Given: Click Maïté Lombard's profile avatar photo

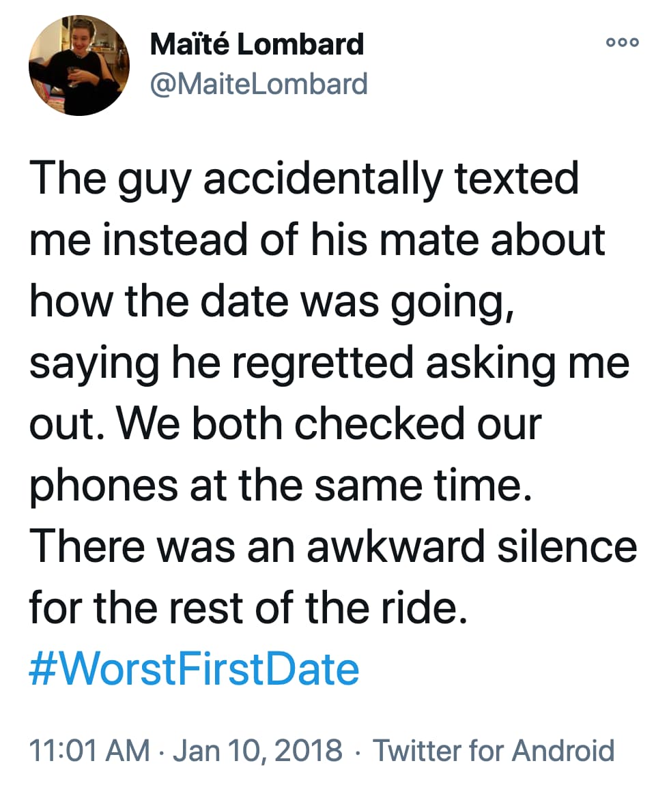Looking at the screenshot, I should click(79, 65).
